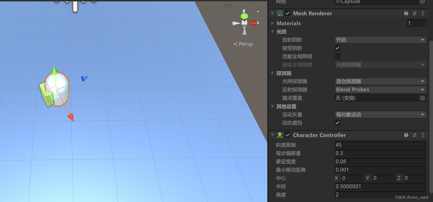Click the X label next to the gizmo
The height and width of the screenshot is (202, 433).
pyautogui.click(x=258, y=23)
